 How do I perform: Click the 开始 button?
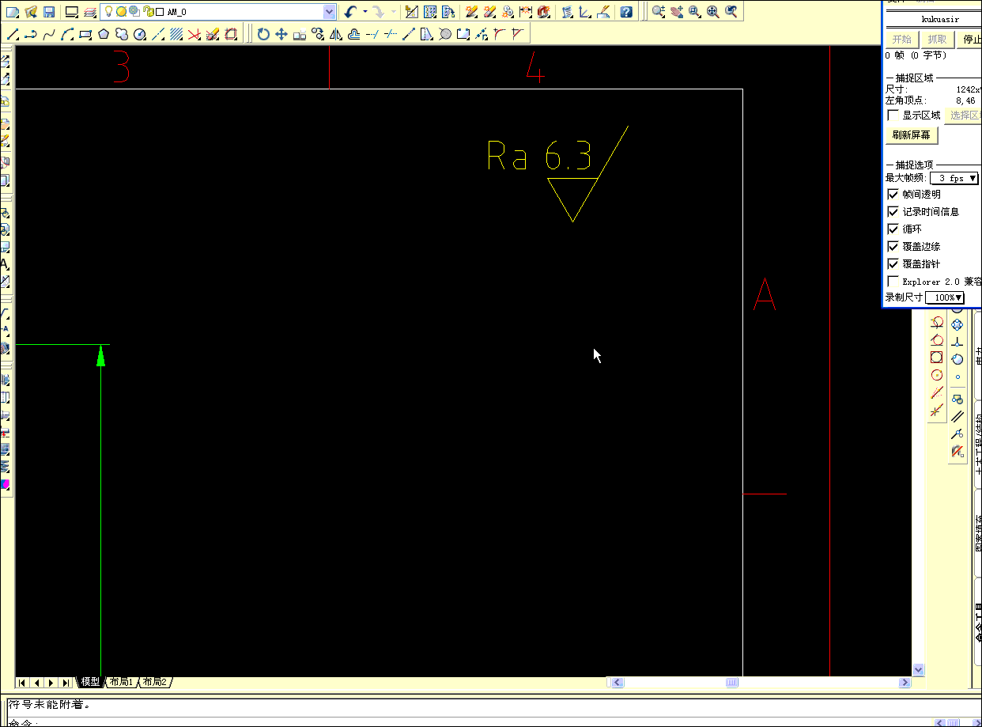(x=901, y=40)
